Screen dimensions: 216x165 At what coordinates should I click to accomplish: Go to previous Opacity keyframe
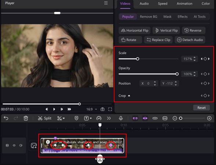click(202, 74)
